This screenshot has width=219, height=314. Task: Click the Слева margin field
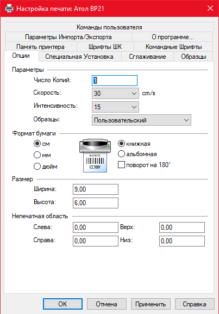pos(96,227)
